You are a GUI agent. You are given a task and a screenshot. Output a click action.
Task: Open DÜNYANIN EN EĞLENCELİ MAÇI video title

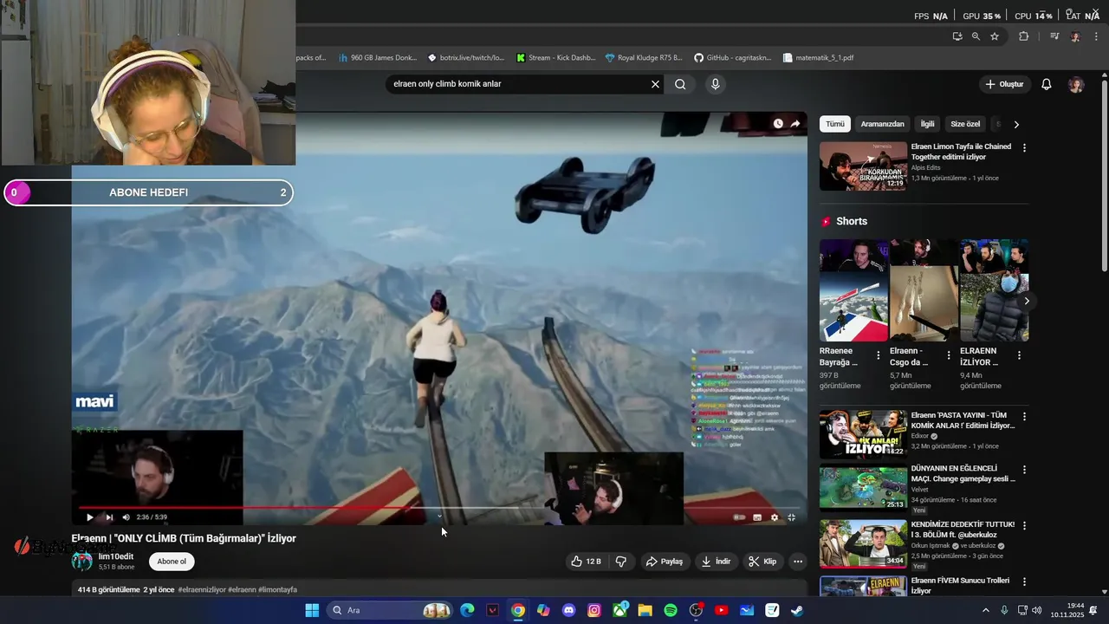click(x=963, y=473)
